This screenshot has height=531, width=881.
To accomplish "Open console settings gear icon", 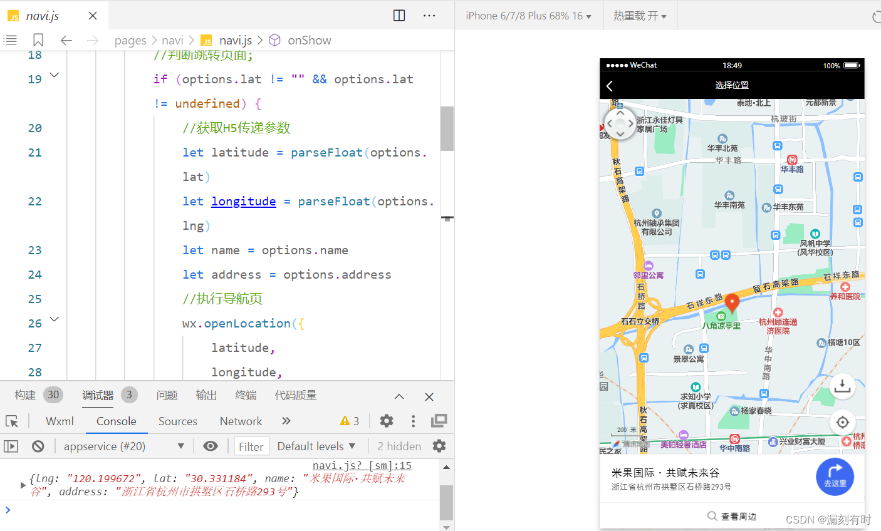I will (x=439, y=446).
